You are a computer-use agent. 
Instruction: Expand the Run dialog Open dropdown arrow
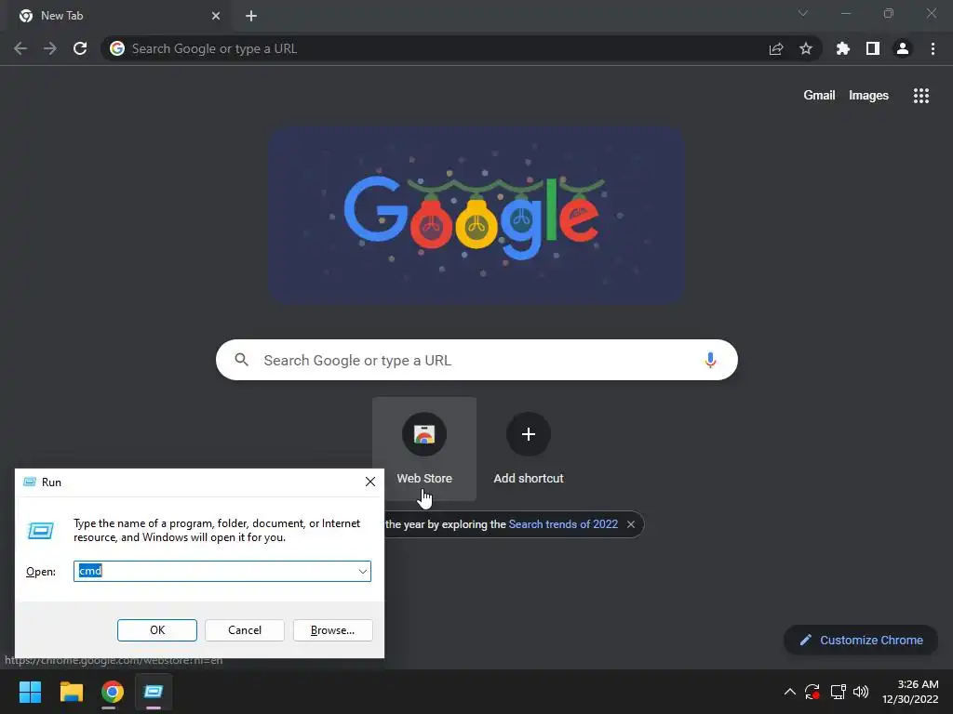362,572
